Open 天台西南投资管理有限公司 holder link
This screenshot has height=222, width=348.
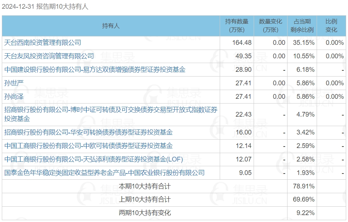pos(43,43)
